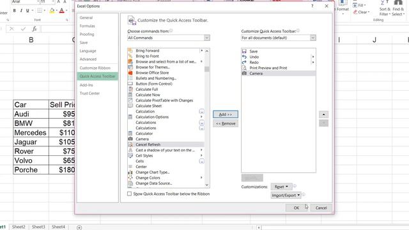The image size is (409, 230).
Task: Open the Reset customizations dropdown
Action: click(x=281, y=187)
